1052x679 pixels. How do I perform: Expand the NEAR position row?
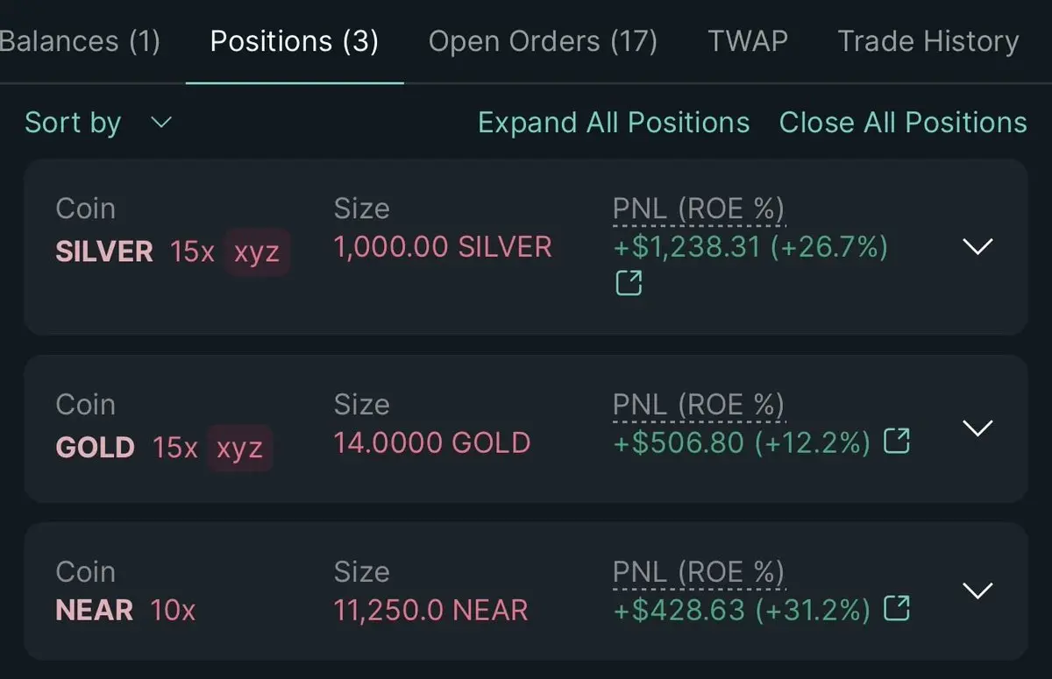(x=977, y=591)
